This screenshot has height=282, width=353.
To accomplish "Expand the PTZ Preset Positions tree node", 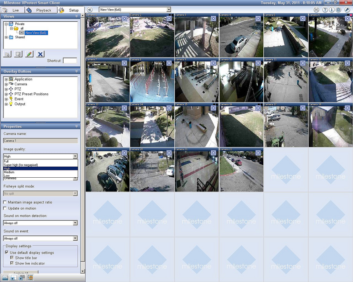I will point(6,94).
